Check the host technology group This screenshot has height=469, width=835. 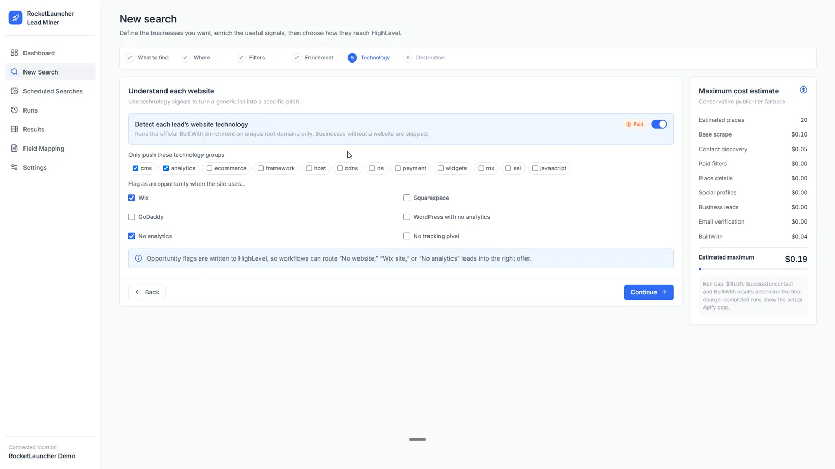tap(309, 168)
